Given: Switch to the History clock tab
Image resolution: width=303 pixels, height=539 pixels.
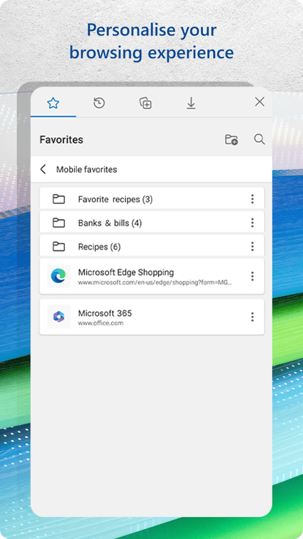Looking at the screenshot, I should (x=99, y=103).
